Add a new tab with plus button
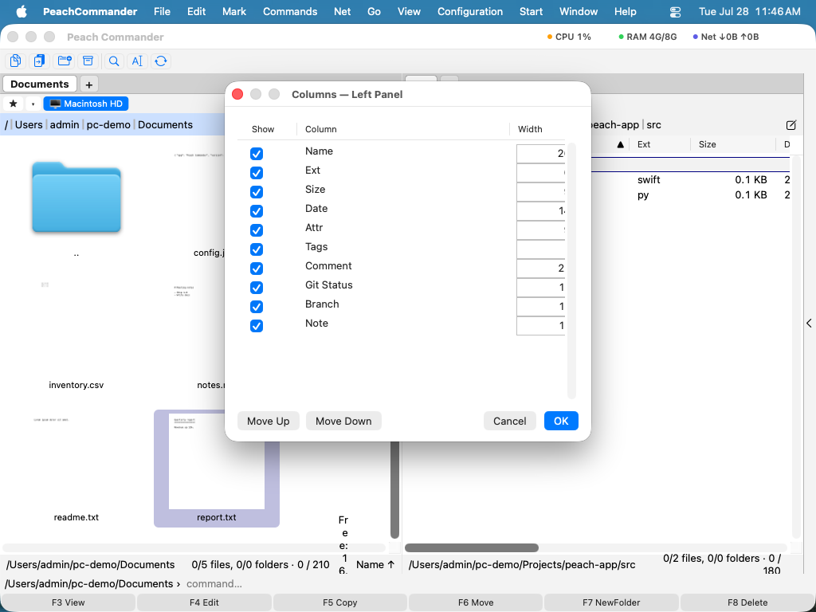Image resolution: width=816 pixels, height=612 pixels. pos(89,84)
